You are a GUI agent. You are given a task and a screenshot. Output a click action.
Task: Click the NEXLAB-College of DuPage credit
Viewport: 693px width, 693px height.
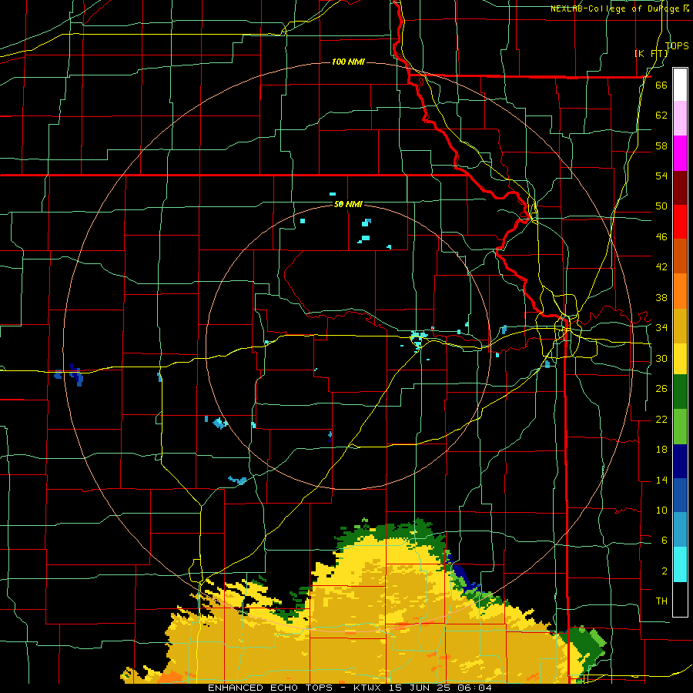(x=619, y=8)
